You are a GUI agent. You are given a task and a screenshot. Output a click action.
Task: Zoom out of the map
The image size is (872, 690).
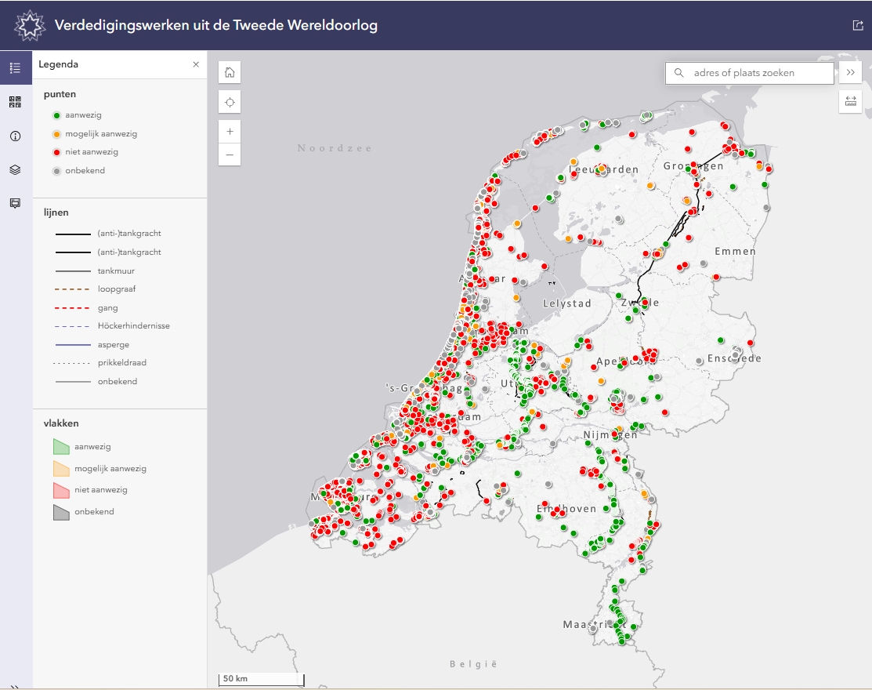click(230, 154)
